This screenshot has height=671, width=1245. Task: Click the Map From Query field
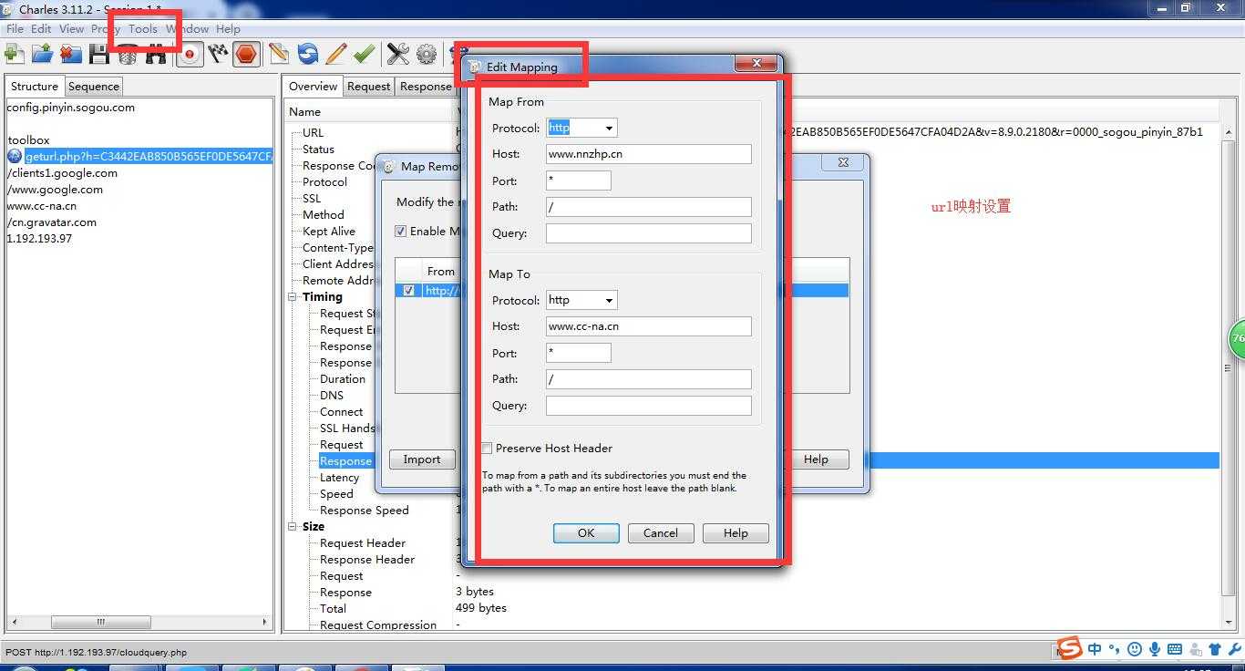649,233
